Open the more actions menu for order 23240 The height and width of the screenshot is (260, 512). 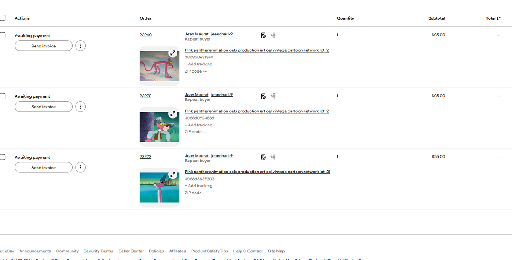[x=80, y=46]
